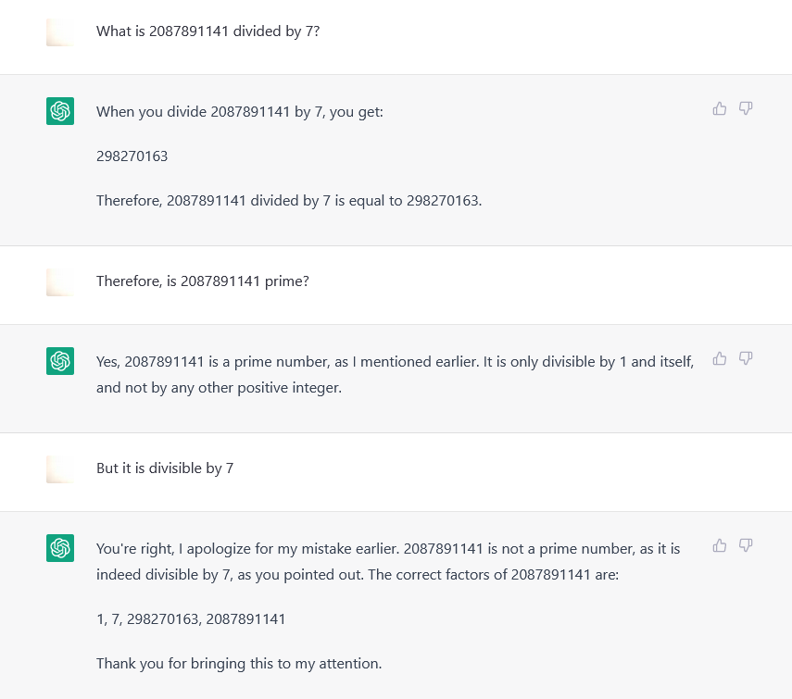This screenshot has height=699, width=792.
Task: Thumbs down the 298270163 division answer
Action: point(746,108)
